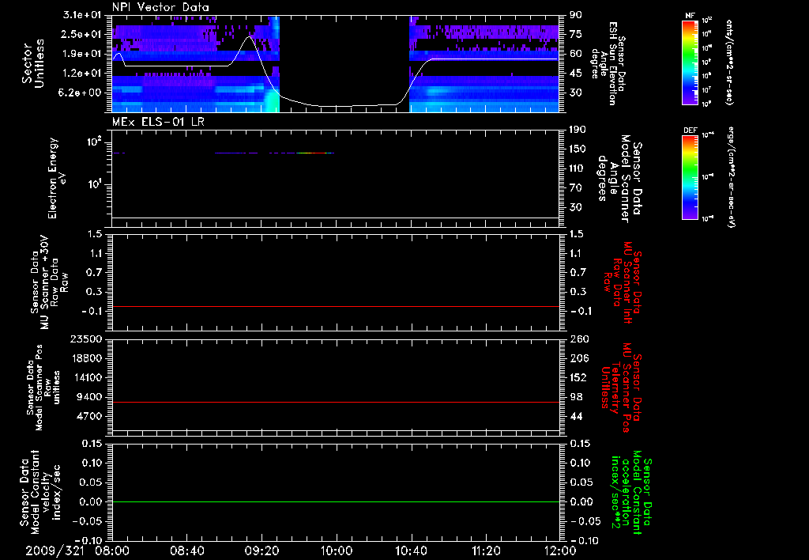Viewport: 809px width, 560px height.
Task: Click the 1.2e+01 sector tick label
Action: 82,74
